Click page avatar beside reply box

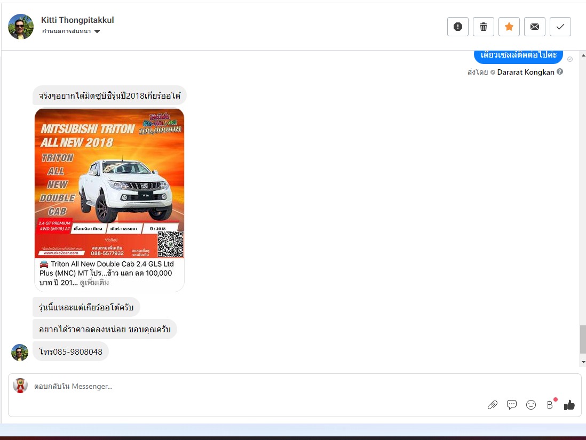pos(20,386)
